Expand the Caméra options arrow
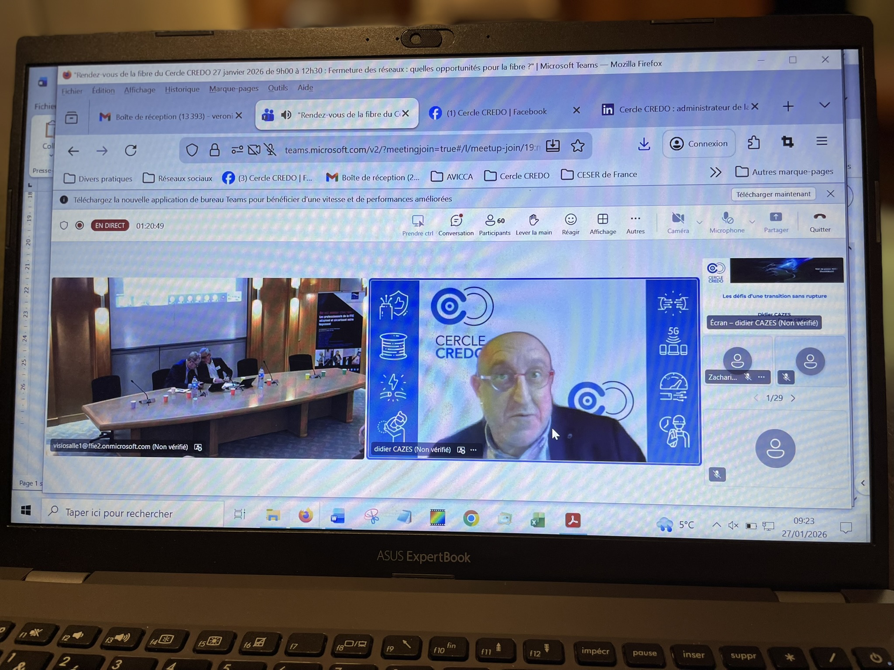This screenshot has width=894, height=670. pos(699,222)
